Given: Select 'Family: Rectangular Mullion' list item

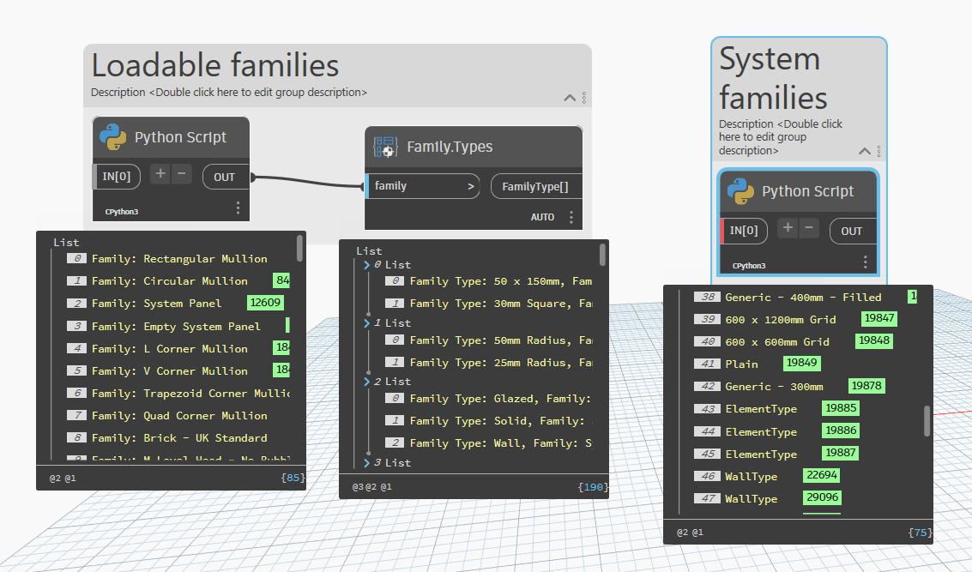Looking at the screenshot, I should [179, 258].
